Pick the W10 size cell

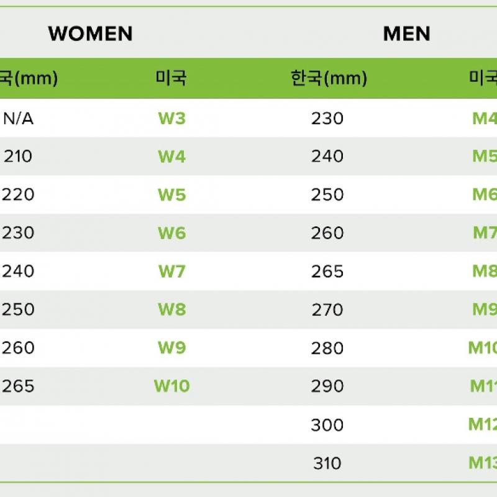coord(171,386)
